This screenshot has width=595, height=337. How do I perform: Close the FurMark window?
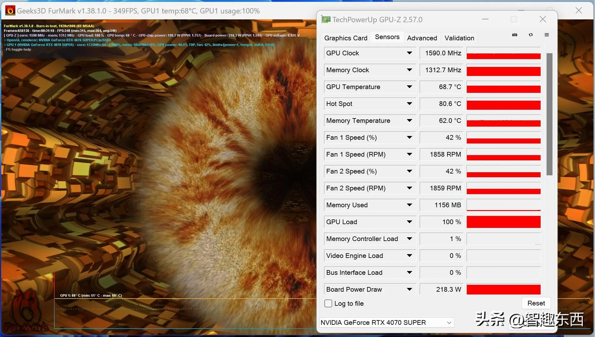tap(579, 10)
